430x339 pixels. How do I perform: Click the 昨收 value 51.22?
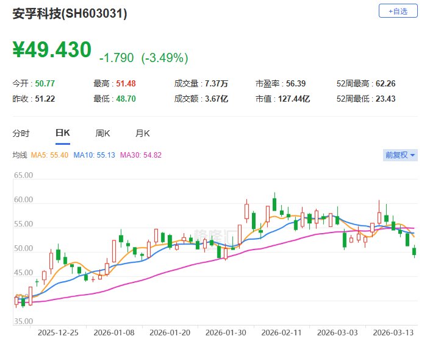45,99
